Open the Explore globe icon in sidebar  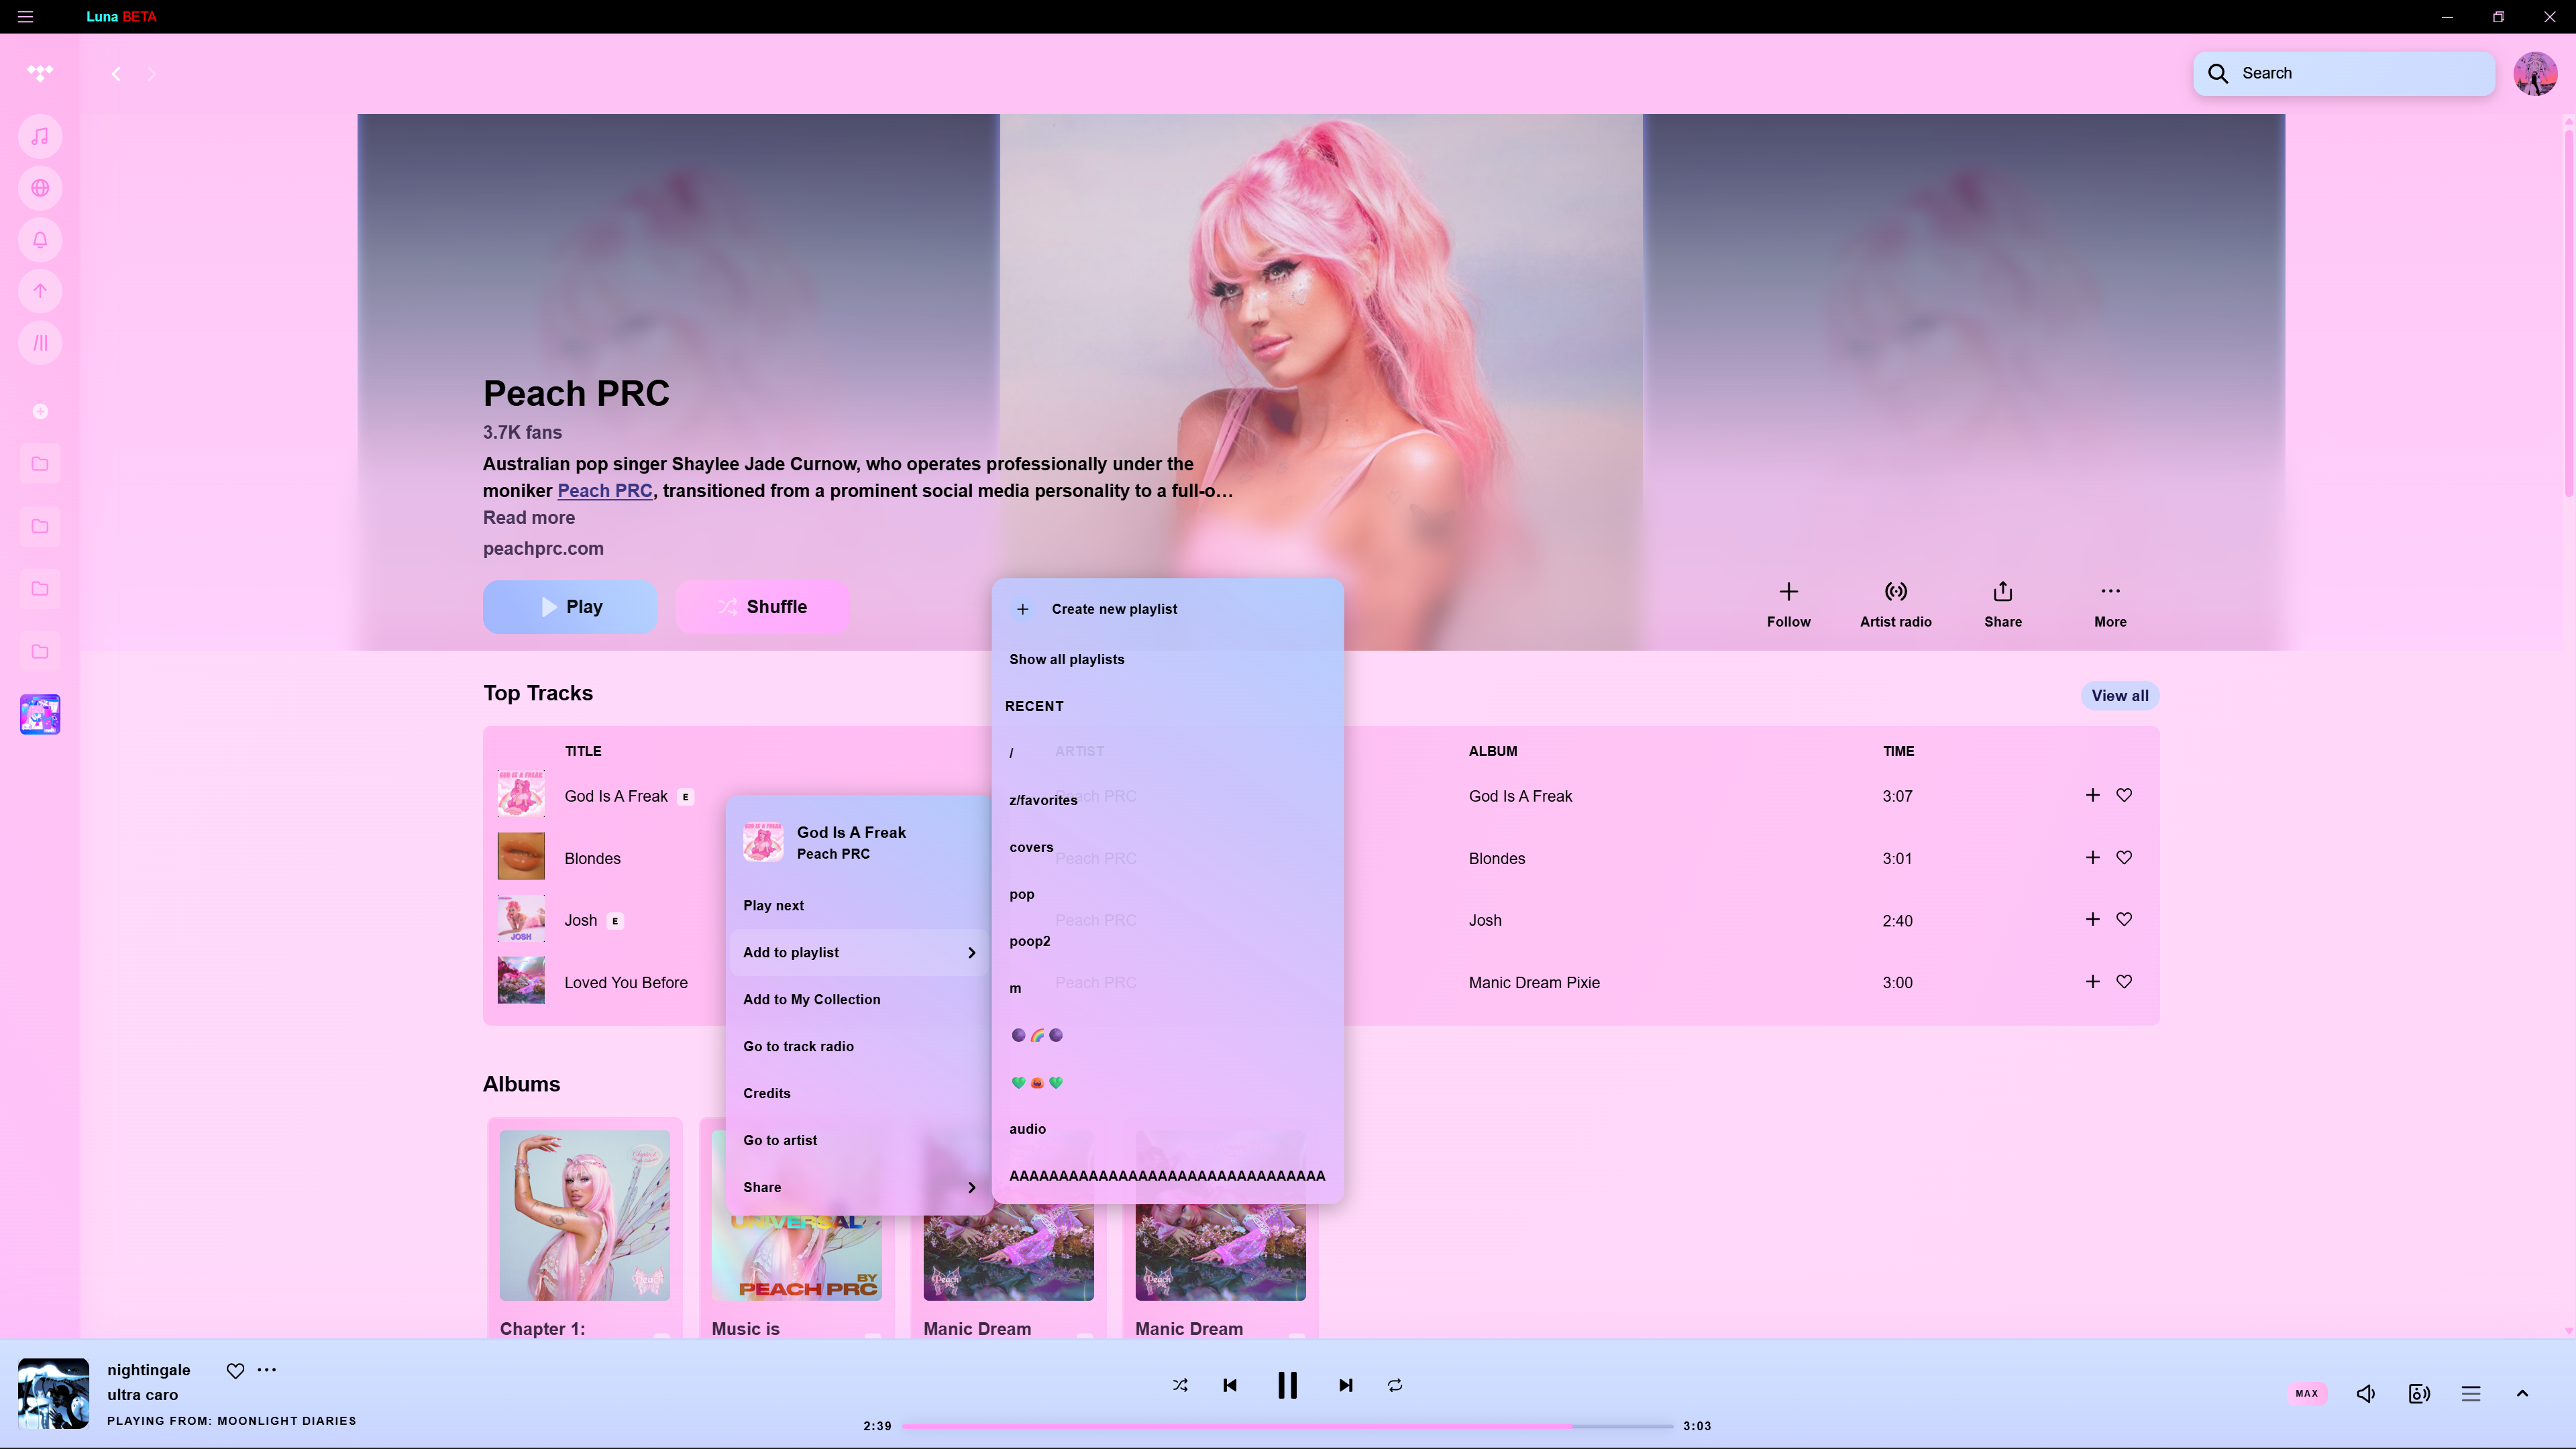40,188
